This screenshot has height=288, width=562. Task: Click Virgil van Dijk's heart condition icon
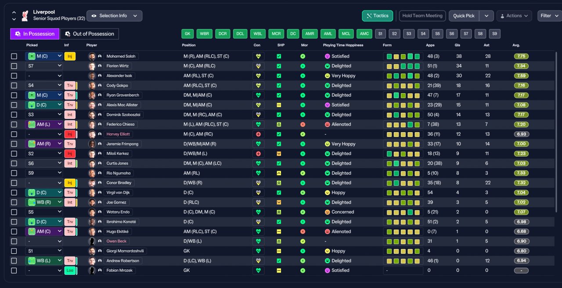[x=259, y=193]
